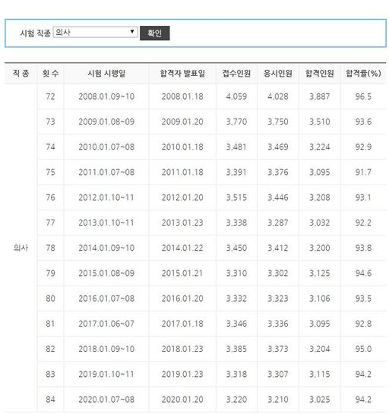389x414 pixels.
Task: Click applicants value 3,220
Action: click(x=236, y=400)
